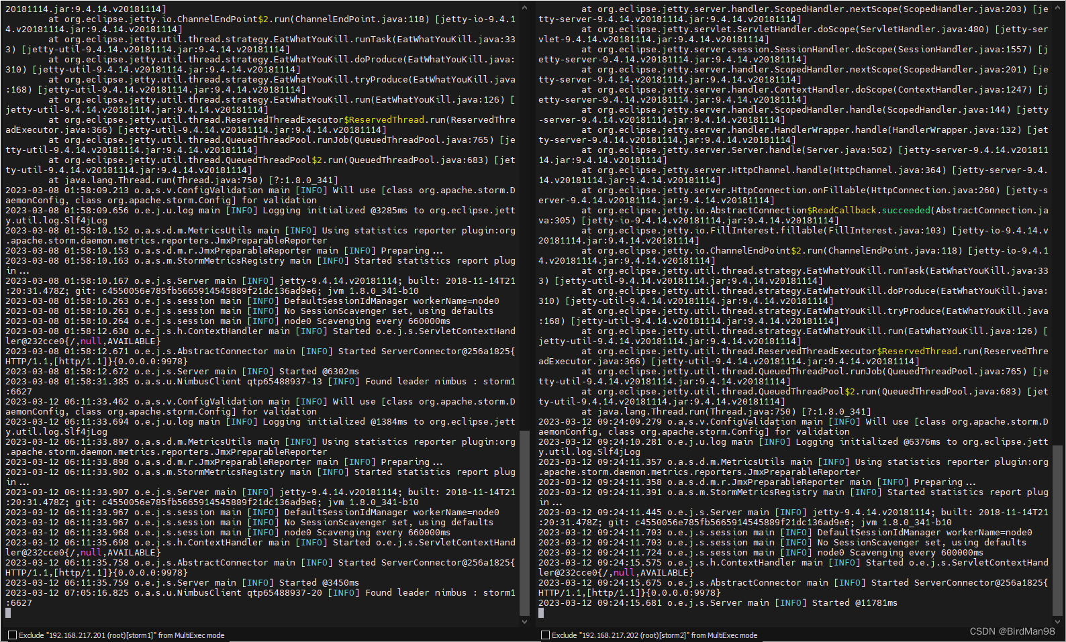Click 'Server.handle(Server.java:502)' in storm2 pane
1066x642 pixels.
(x=812, y=150)
